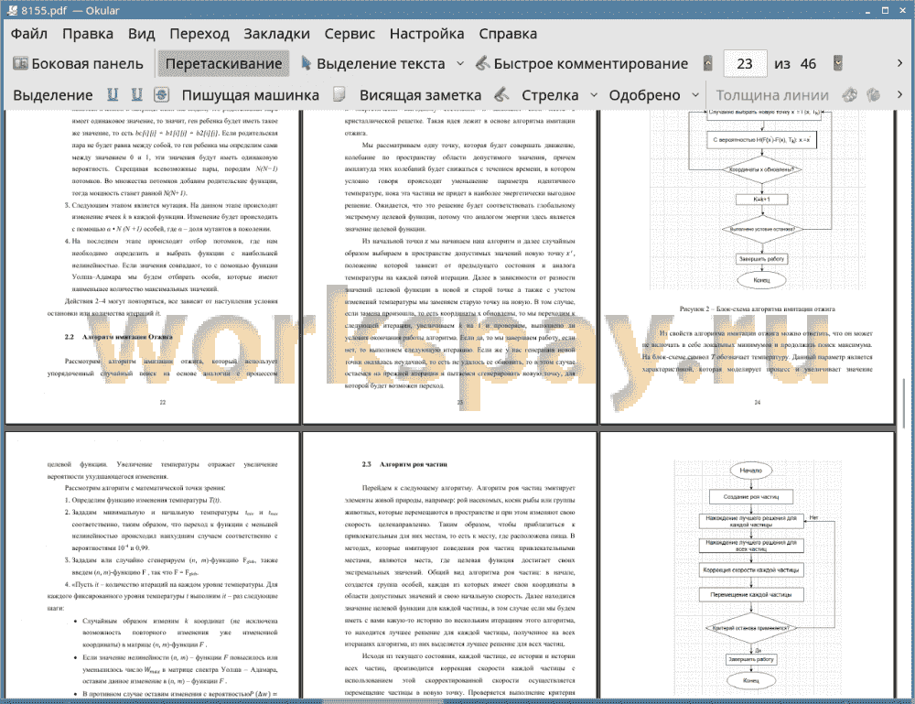The width and height of the screenshot is (915, 704).
Task: Click the page number field showing 23
Action: (745, 64)
